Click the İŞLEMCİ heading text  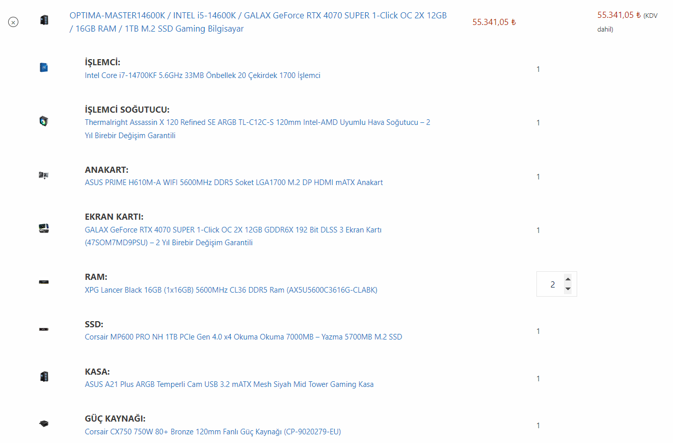(102, 62)
